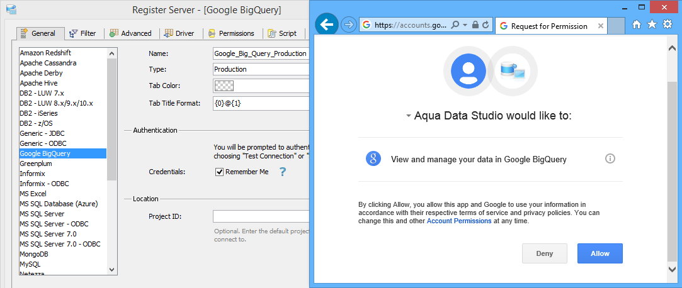The height and width of the screenshot is (288, 682).
Task: Open the address bar autocomplete dropdown arrow
Action: (465, 26)
